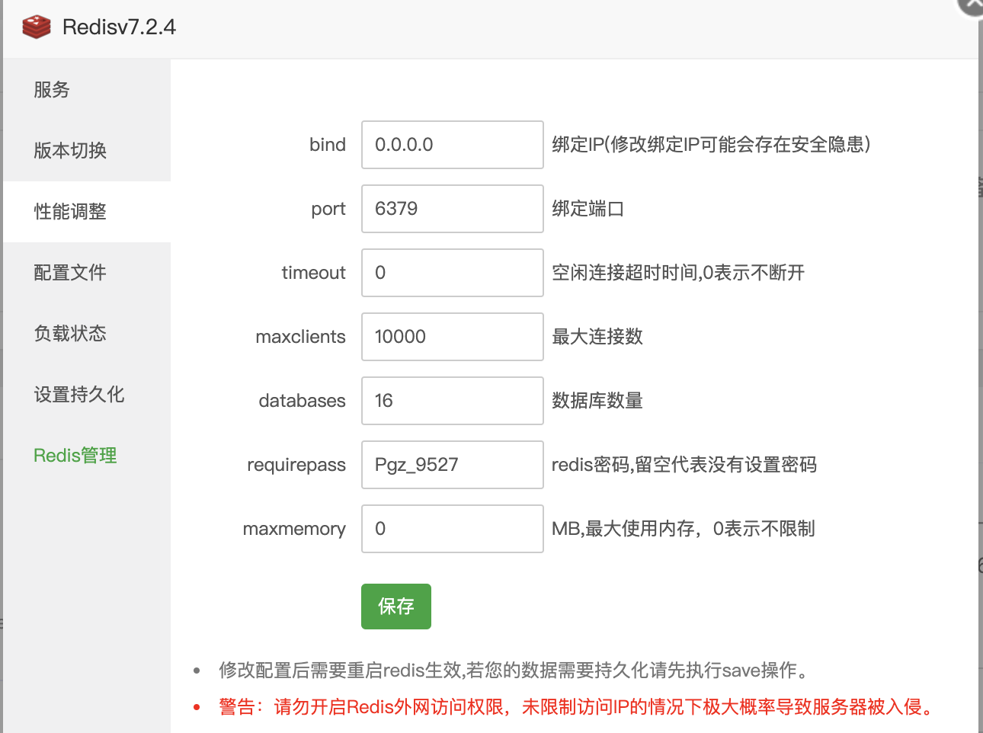Close the Redis dialog with X button

(972, 4)
